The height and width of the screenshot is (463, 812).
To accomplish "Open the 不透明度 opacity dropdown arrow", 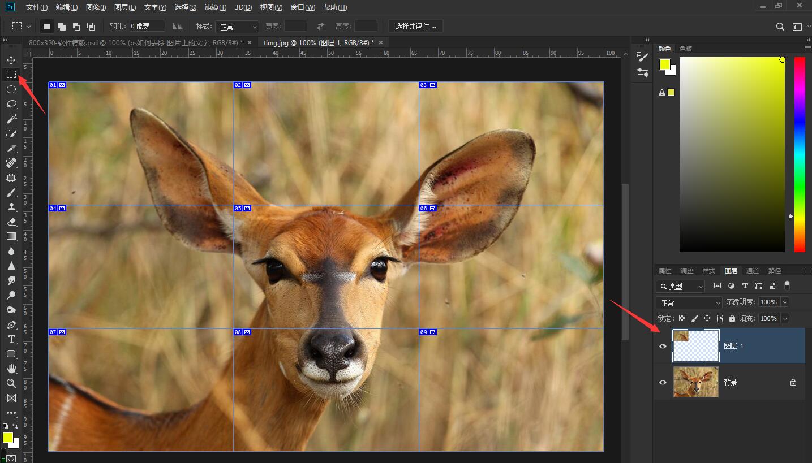I will click(784, 302).
